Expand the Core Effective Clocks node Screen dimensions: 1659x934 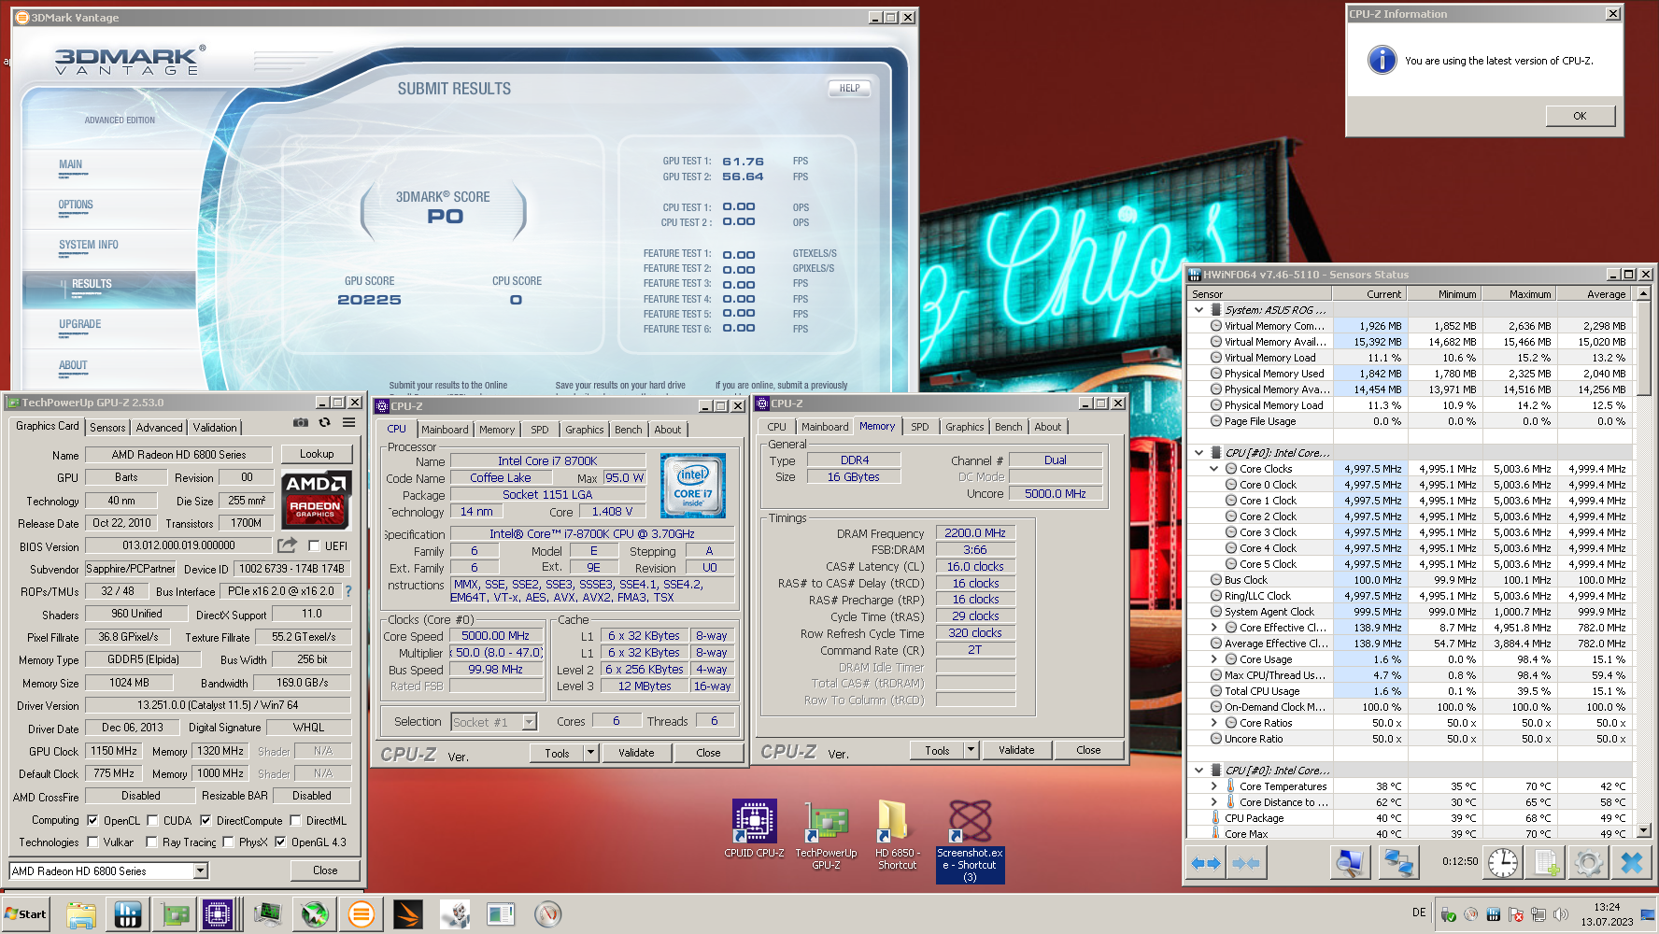coord(1214,628)
